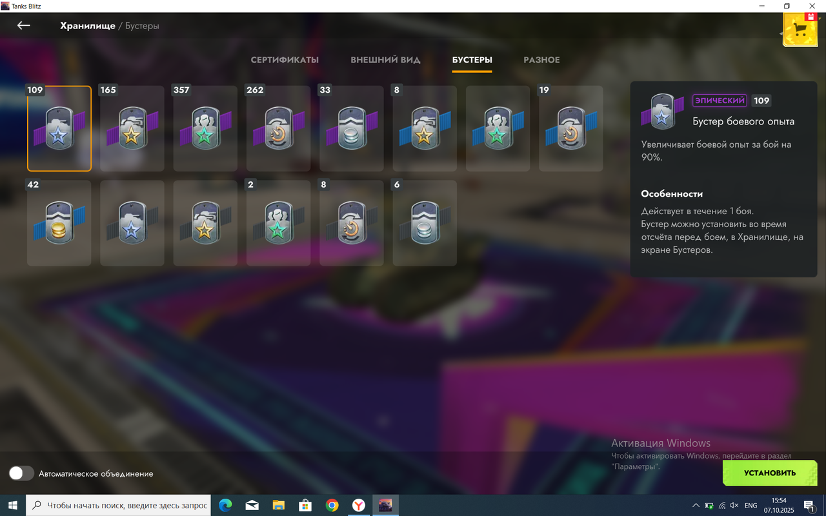Click the Хранилище breadcrumb link
This screenshot has width=826, height=516.
pyautogui.click(x=88, y=26)
